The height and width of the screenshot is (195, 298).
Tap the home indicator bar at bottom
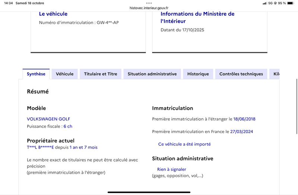[149, 192]
